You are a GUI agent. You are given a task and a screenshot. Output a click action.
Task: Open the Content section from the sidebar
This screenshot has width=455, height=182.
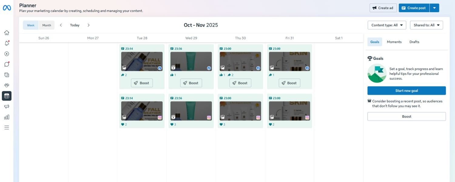click(x=7, y=75)
